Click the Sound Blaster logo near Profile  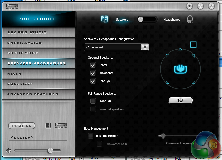tap(61, 126)
